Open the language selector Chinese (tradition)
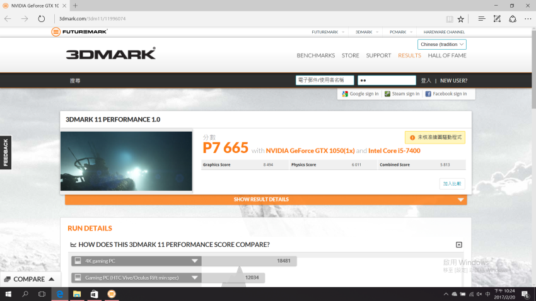This screenshot has height=301, width=536. (x=441, y=44)
